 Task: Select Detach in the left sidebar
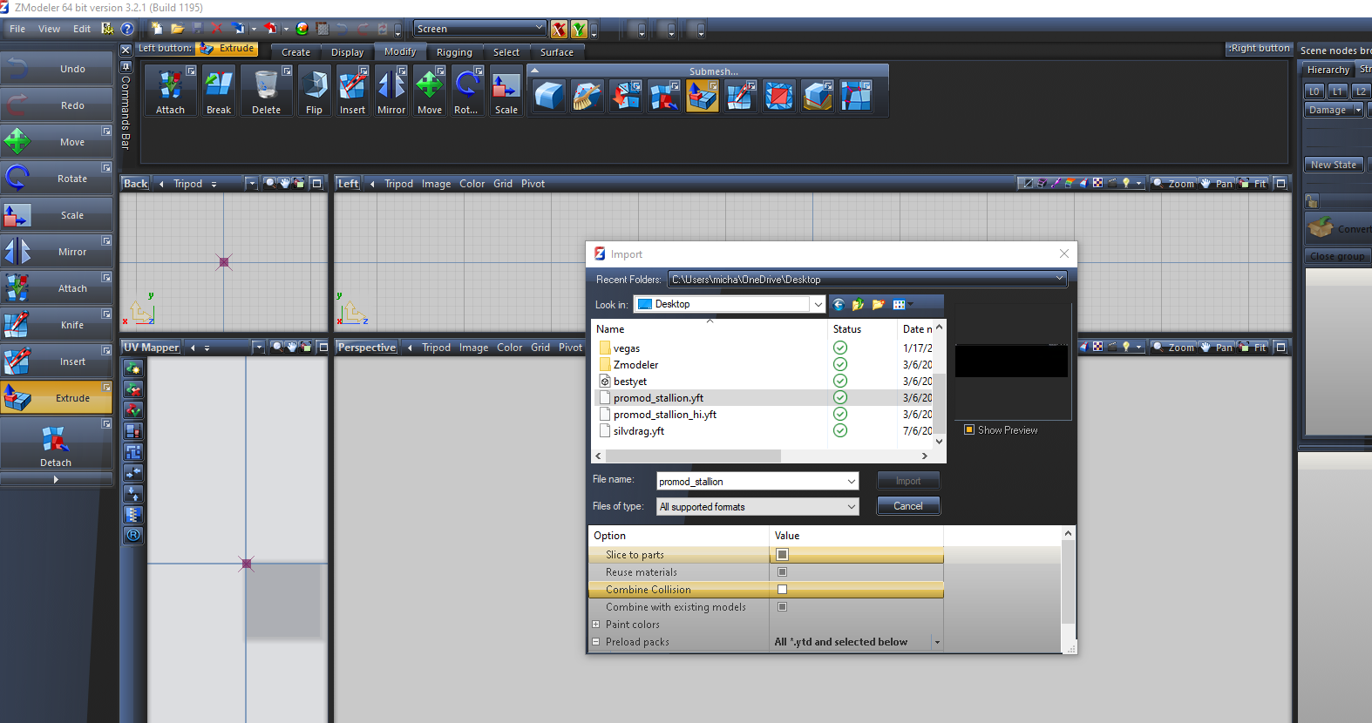[x=57, y=444]
